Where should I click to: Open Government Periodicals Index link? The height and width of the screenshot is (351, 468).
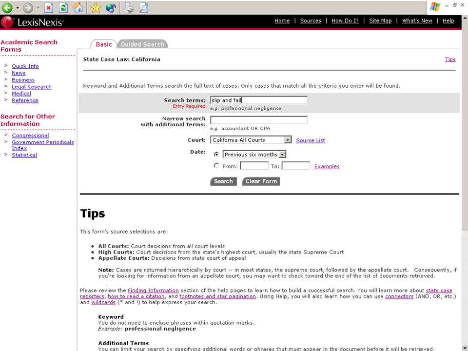(43, 145)
